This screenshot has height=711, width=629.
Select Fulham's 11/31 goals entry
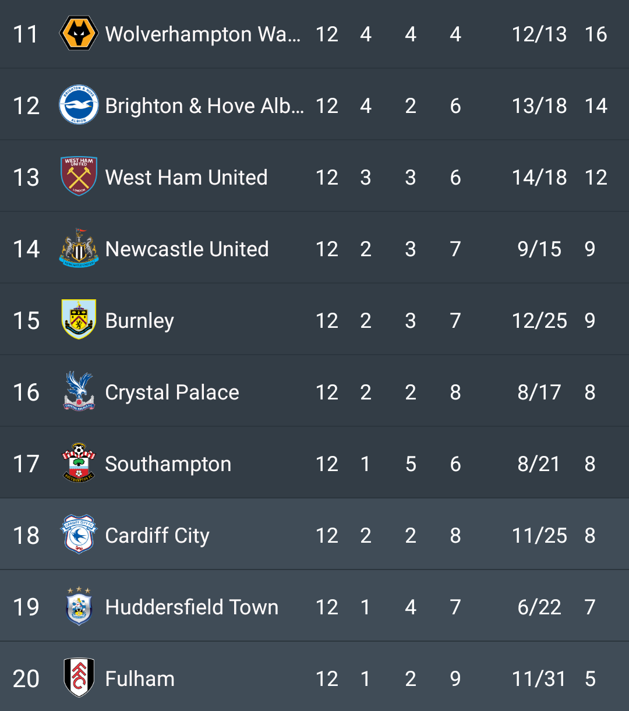pos(539,679)
